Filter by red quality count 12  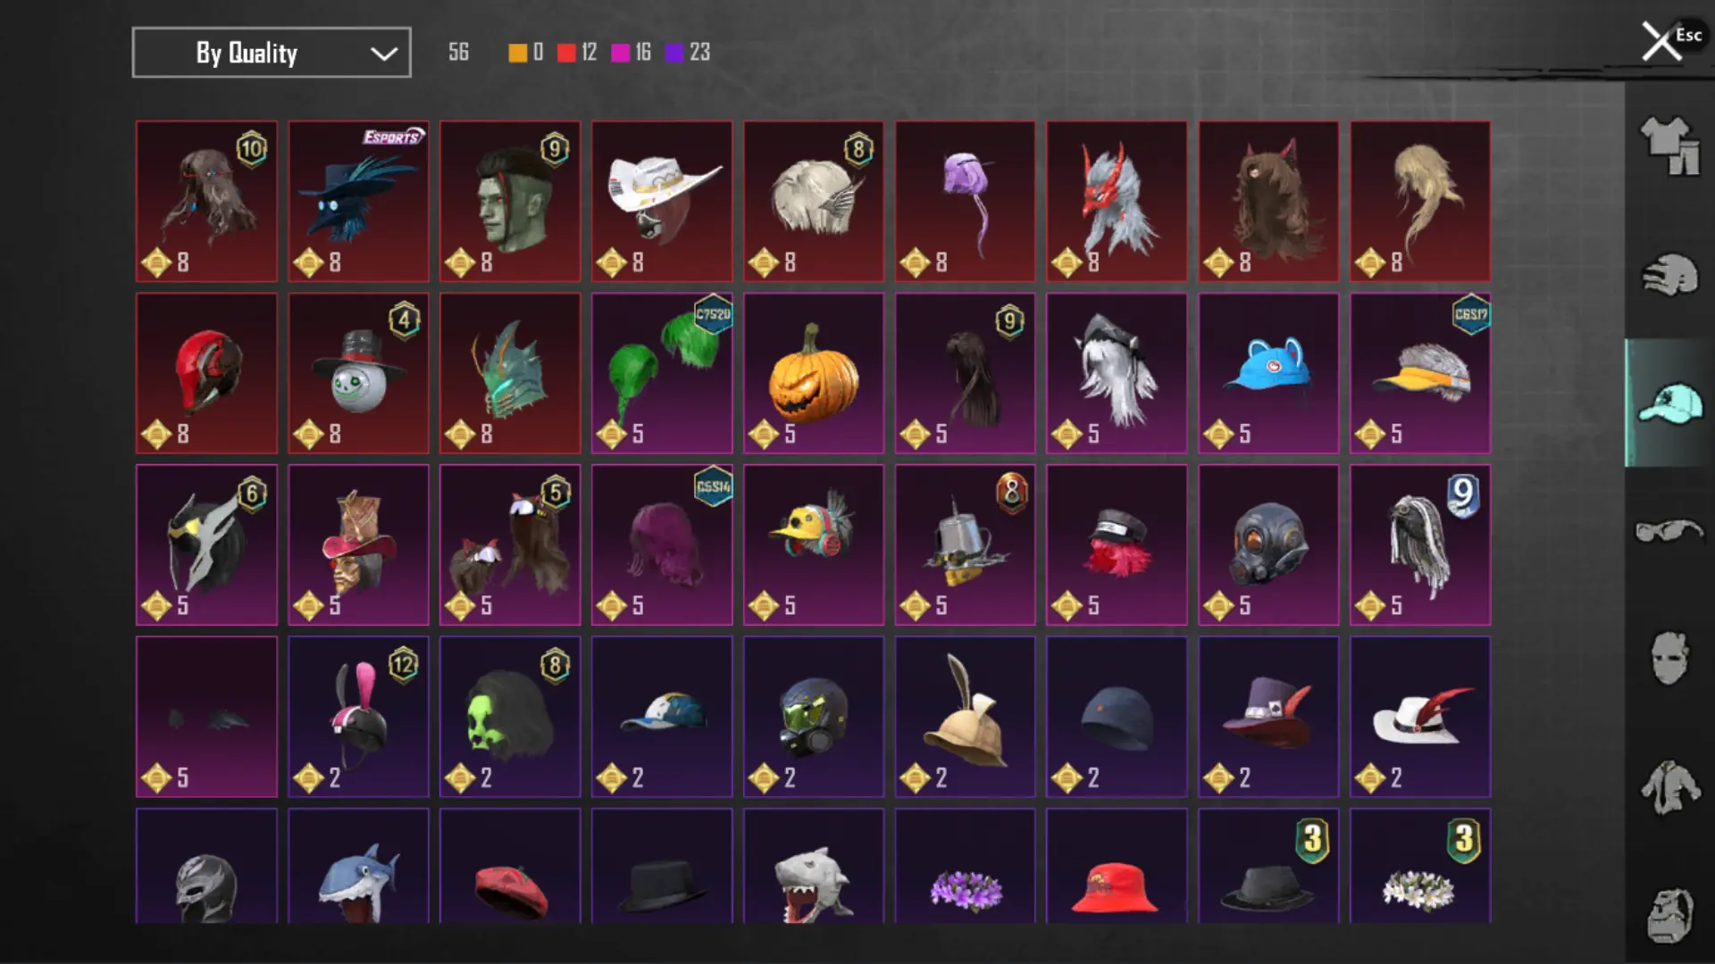coord(577,52)
